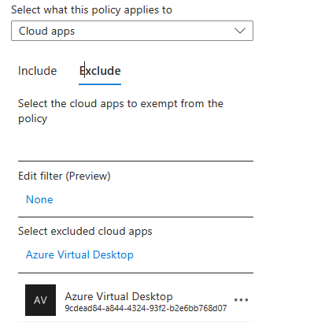The image size is (325, 323).
Task: Click the Edit filter (Preview) label
Action: 65,176
